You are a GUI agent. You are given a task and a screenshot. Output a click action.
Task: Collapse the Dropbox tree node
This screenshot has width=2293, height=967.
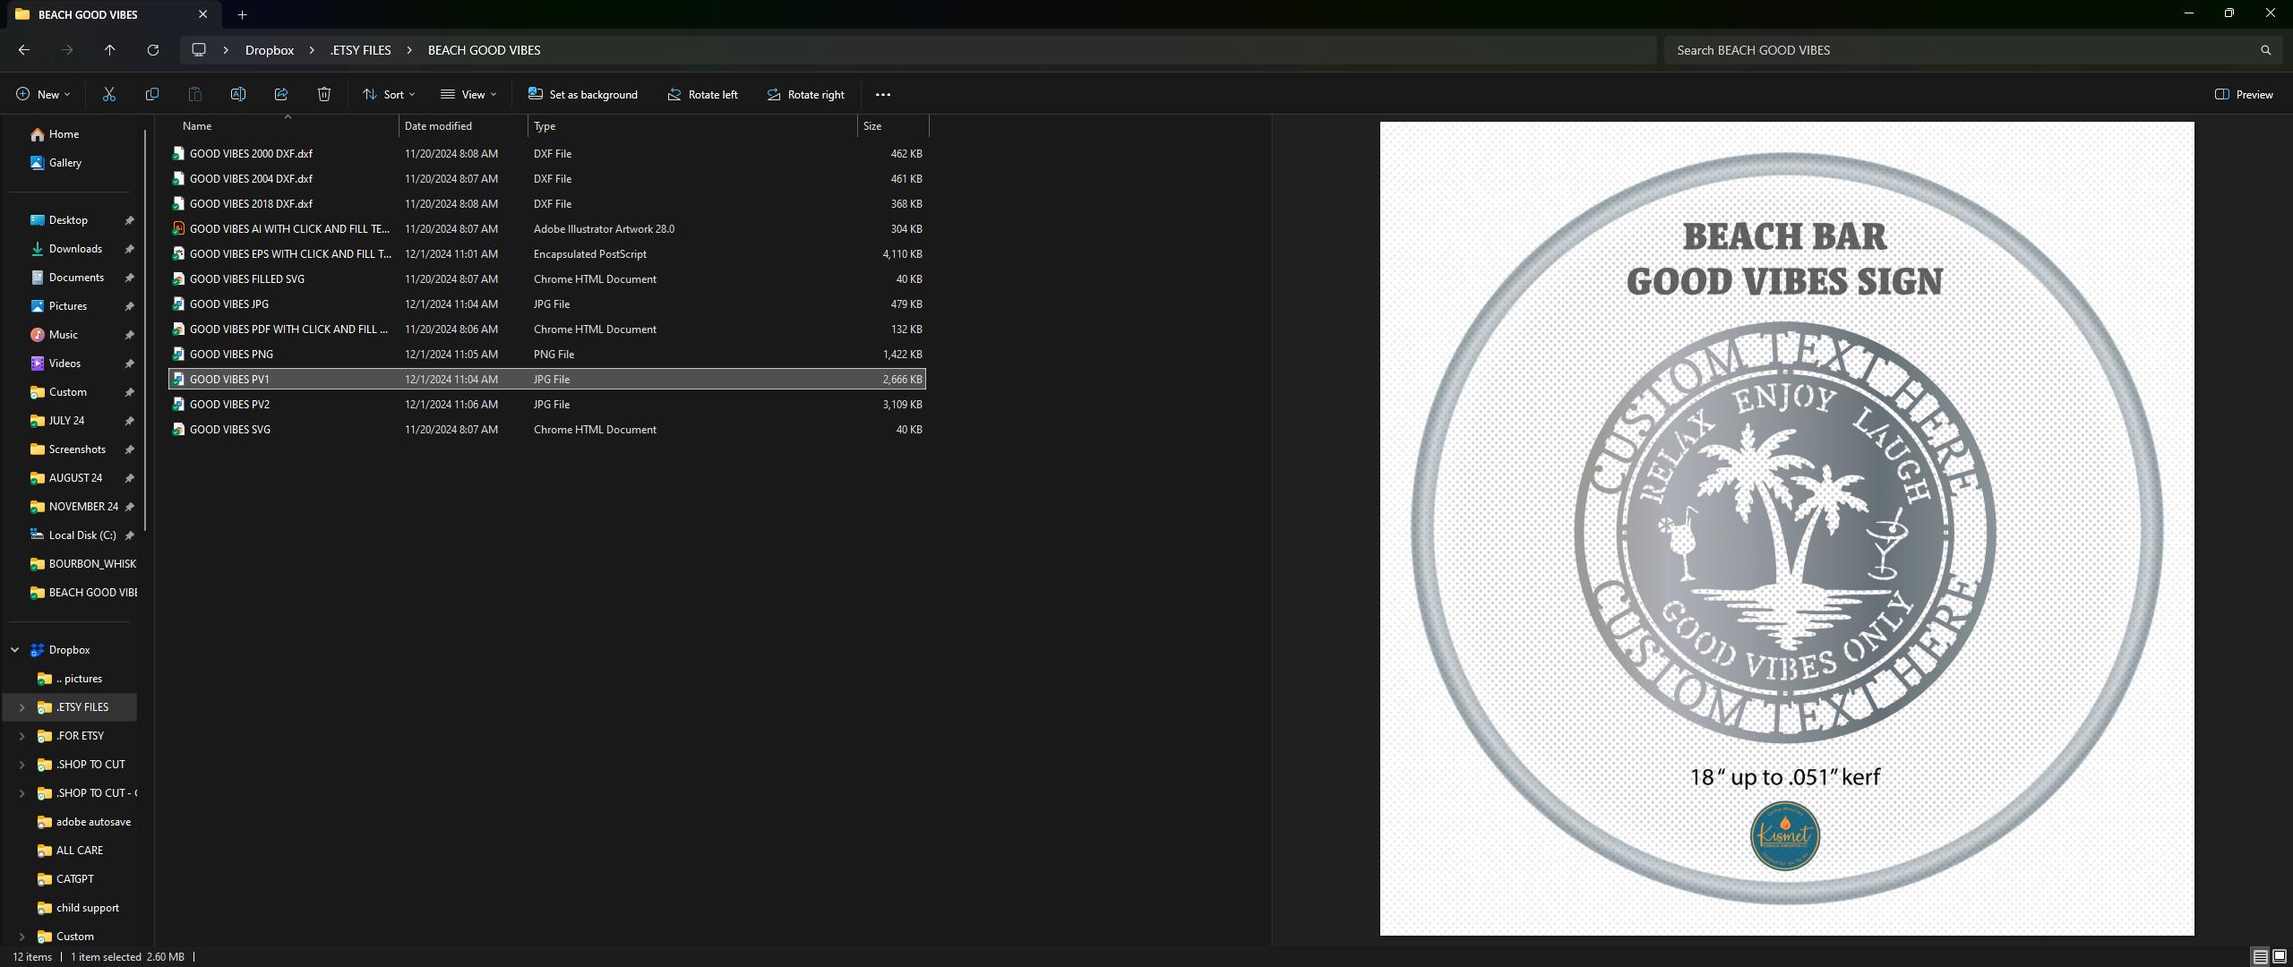pos(15,650)
